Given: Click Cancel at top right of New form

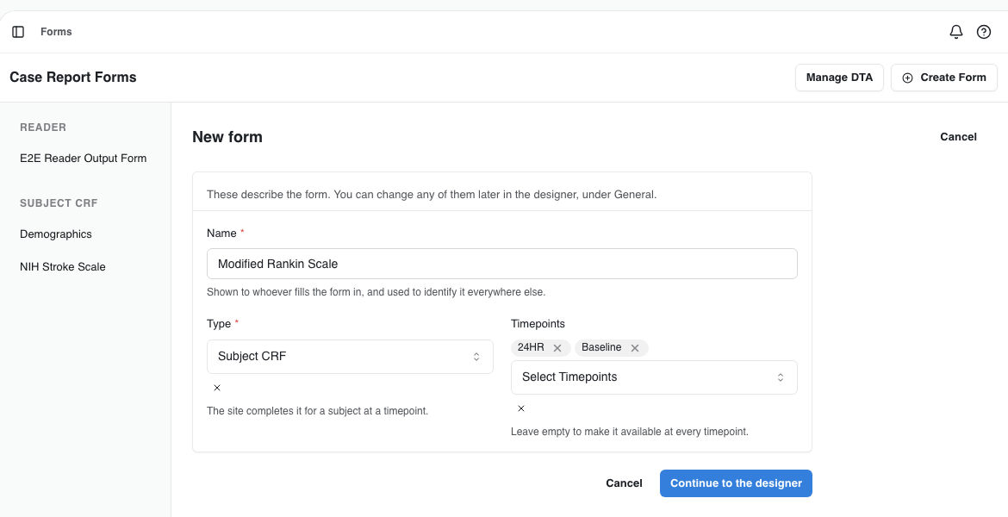Looking at the screenshot, I should [958, 137].
